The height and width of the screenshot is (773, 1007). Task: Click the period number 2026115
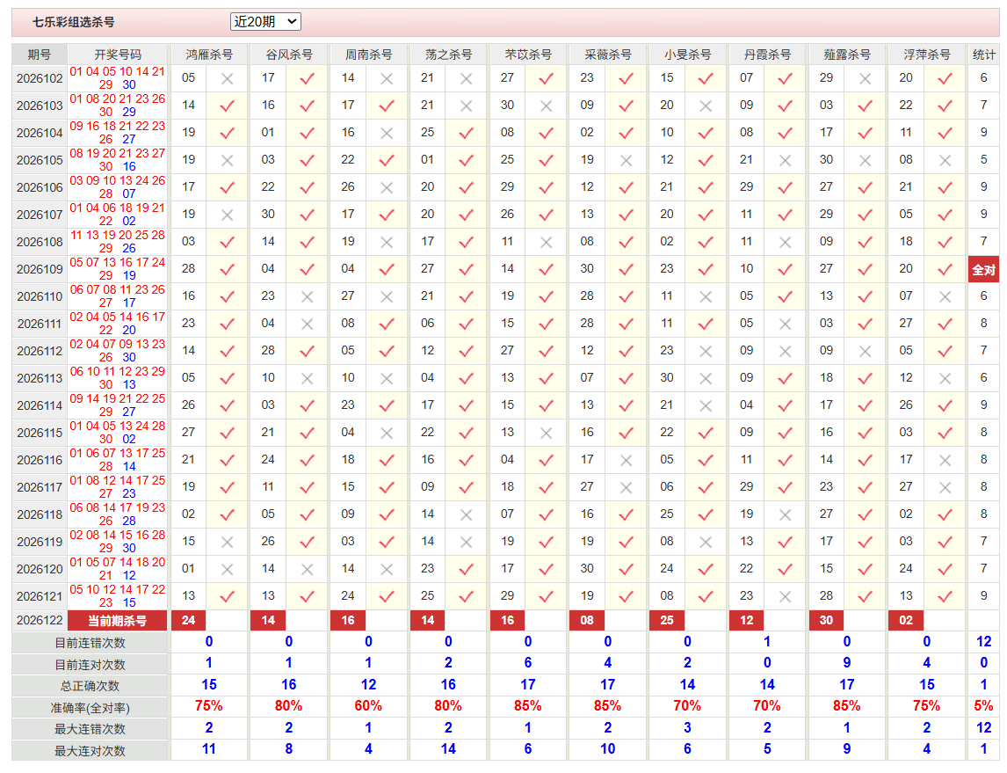40,433
